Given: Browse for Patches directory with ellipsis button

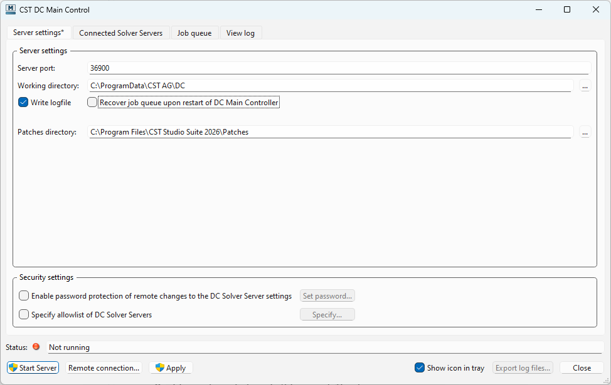Looking at the screenshot, I should [585, 132].
